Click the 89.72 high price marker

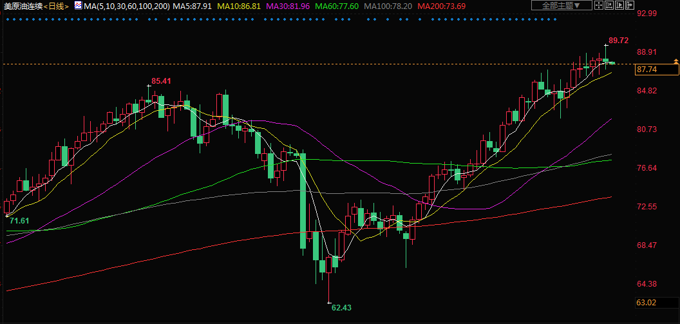[618, 41]
